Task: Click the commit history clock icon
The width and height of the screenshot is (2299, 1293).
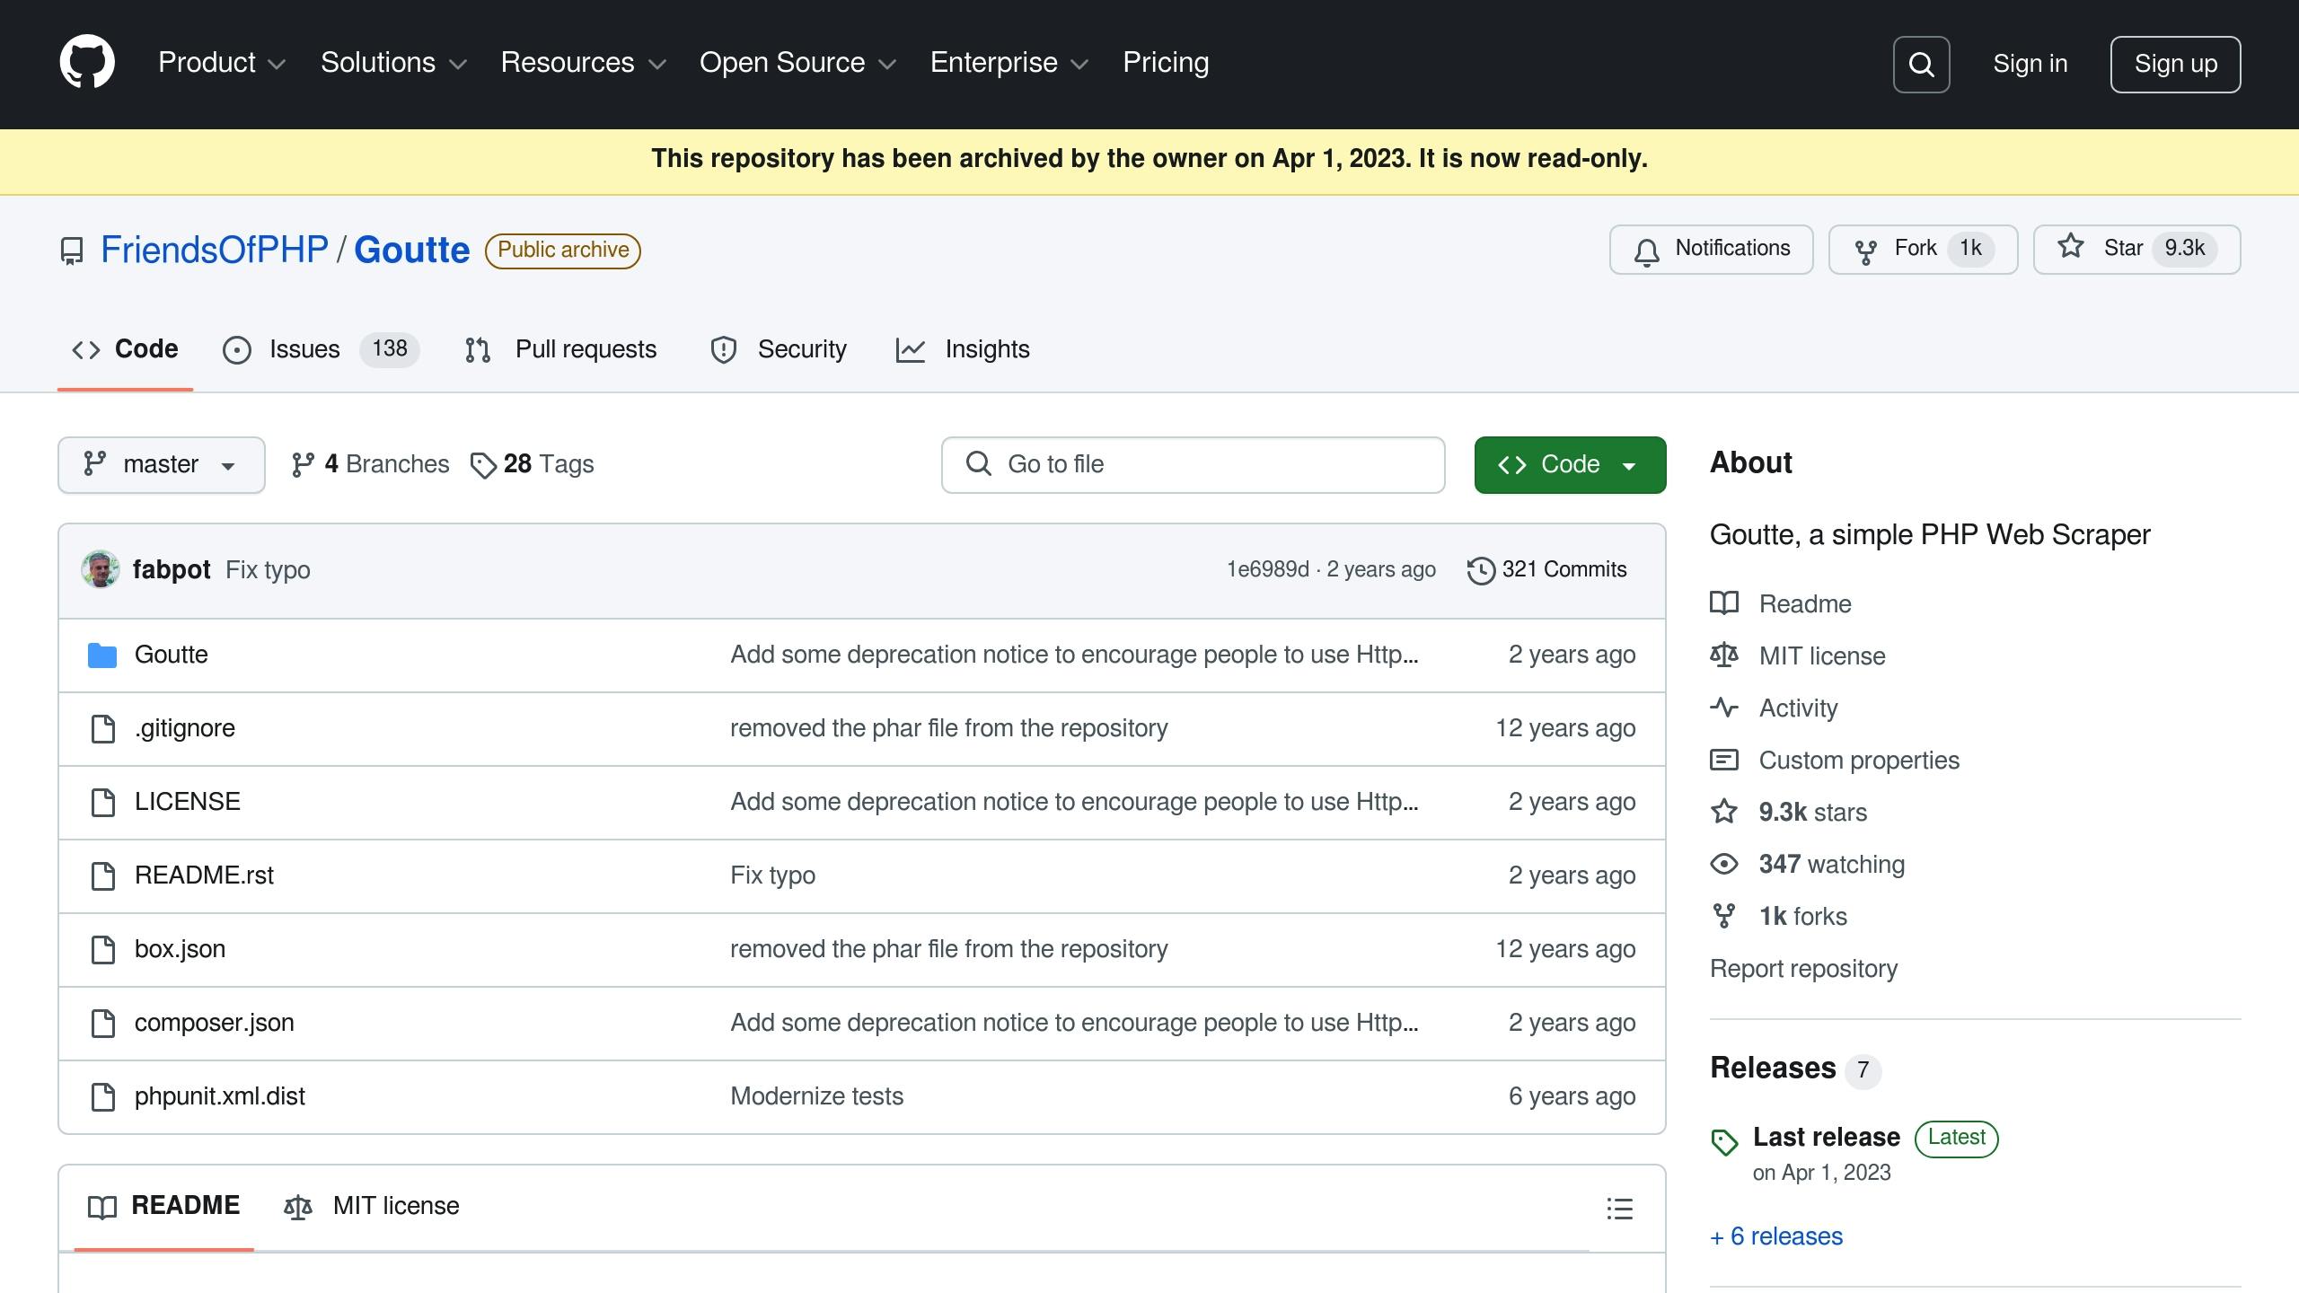Action: point(1480,570)
